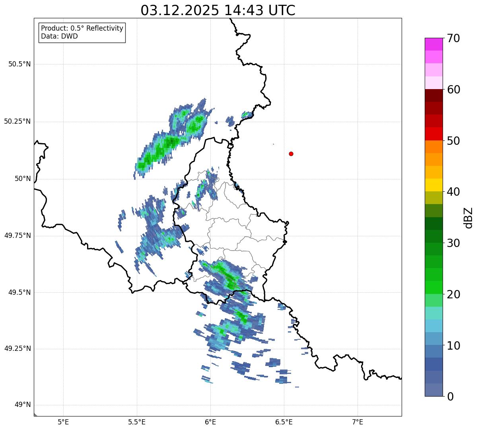Click the red radar site marker

point(291,154)
